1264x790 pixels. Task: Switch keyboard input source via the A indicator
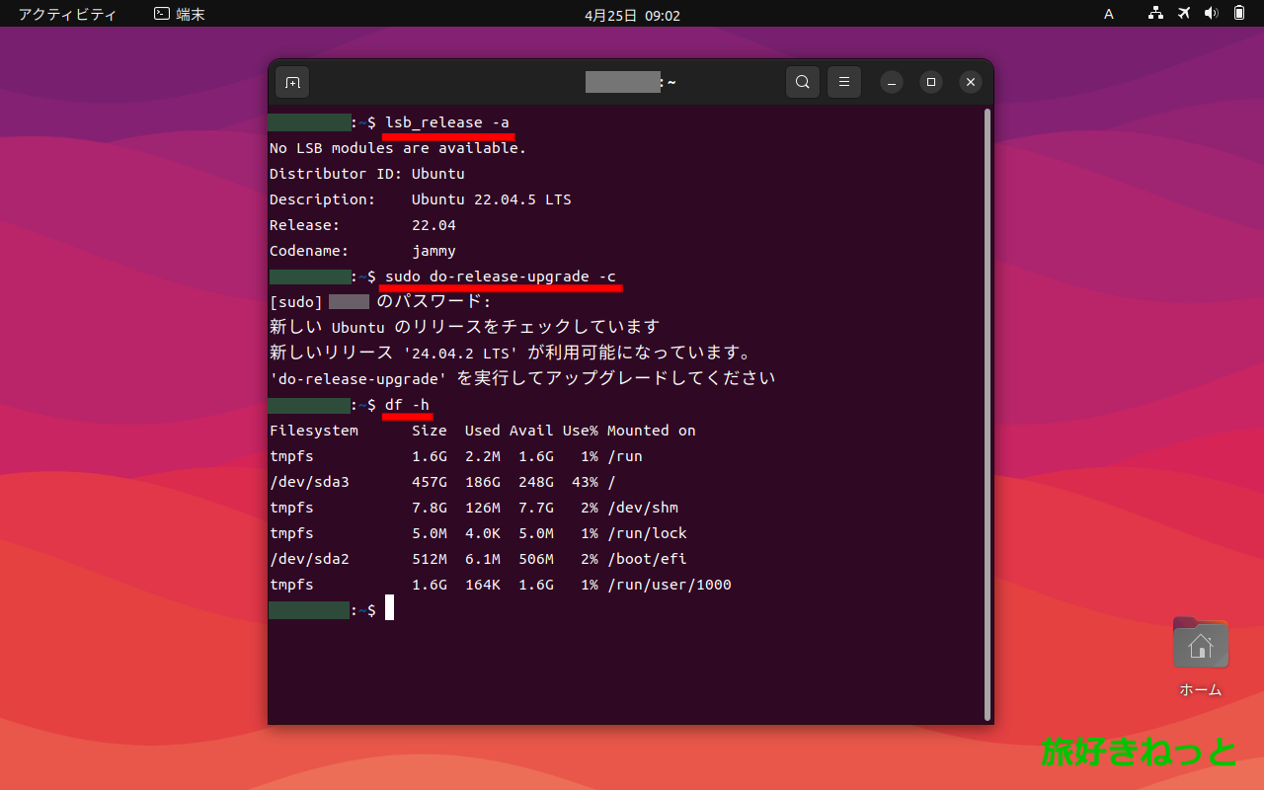pyautogui.click(x=1108, y=14)
